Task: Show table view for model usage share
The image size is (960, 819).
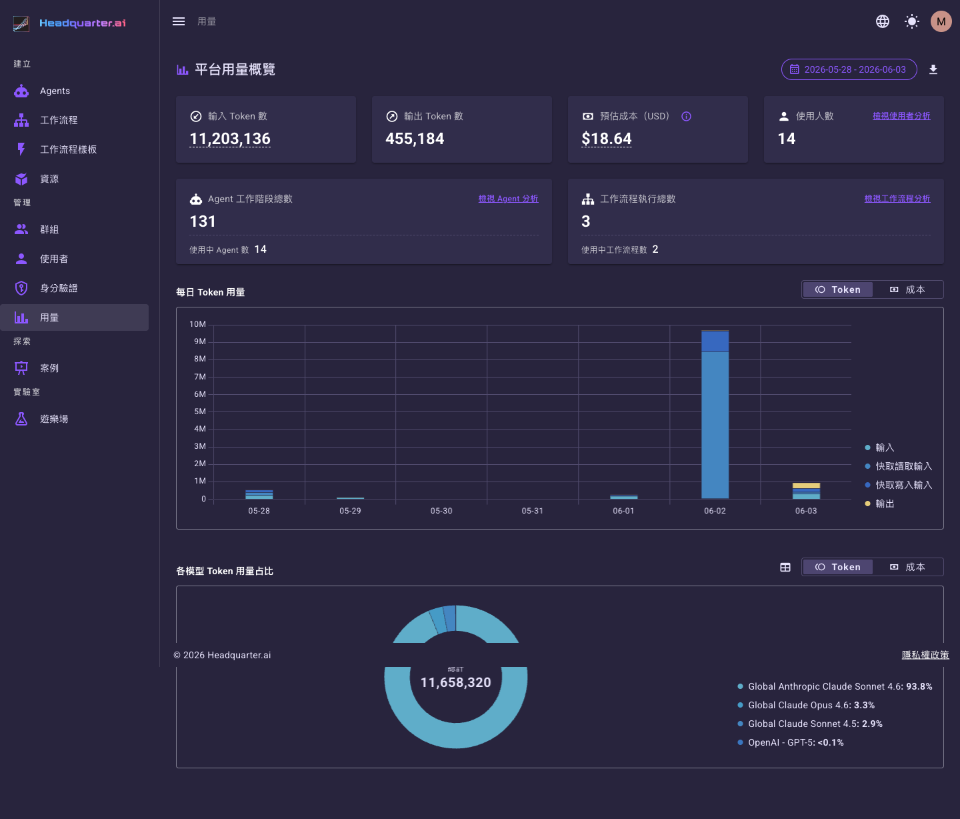Action: [x=785, y=567]
